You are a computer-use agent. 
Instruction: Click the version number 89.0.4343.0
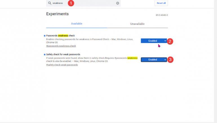click(161, 15)
